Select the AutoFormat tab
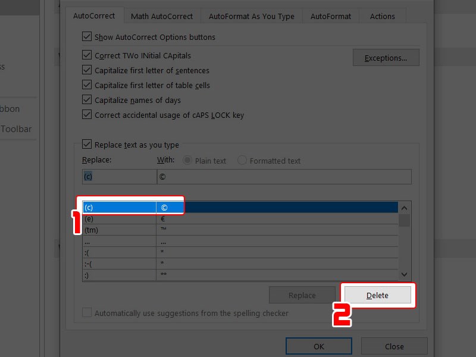The height and width of the screenshot is (357, 476). (x=330, y=16)
